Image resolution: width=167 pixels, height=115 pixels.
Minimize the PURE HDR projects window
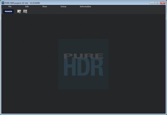[x=152, y=3]
